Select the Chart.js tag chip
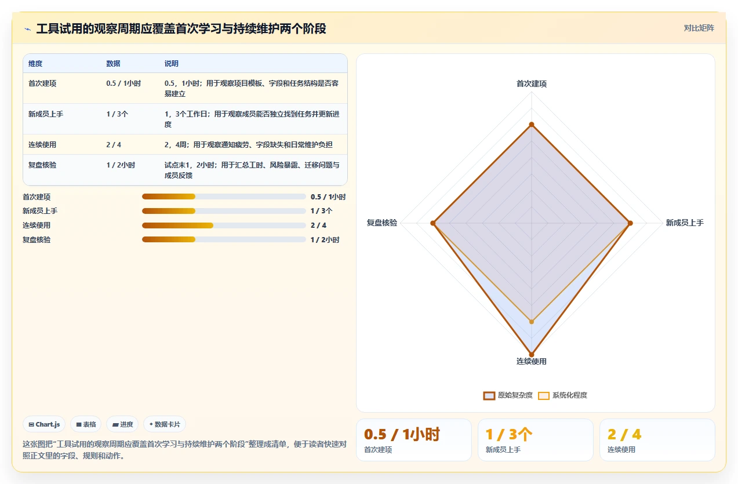The width and height of the screenshot is (738, 484). click(45, 424)
